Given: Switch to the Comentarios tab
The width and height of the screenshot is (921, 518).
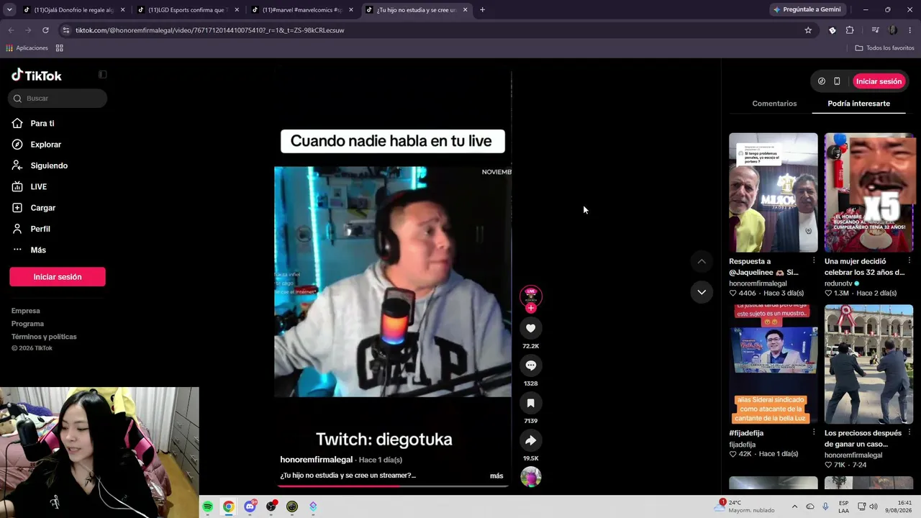Looking at the screenshot, I should pos(774,104).
